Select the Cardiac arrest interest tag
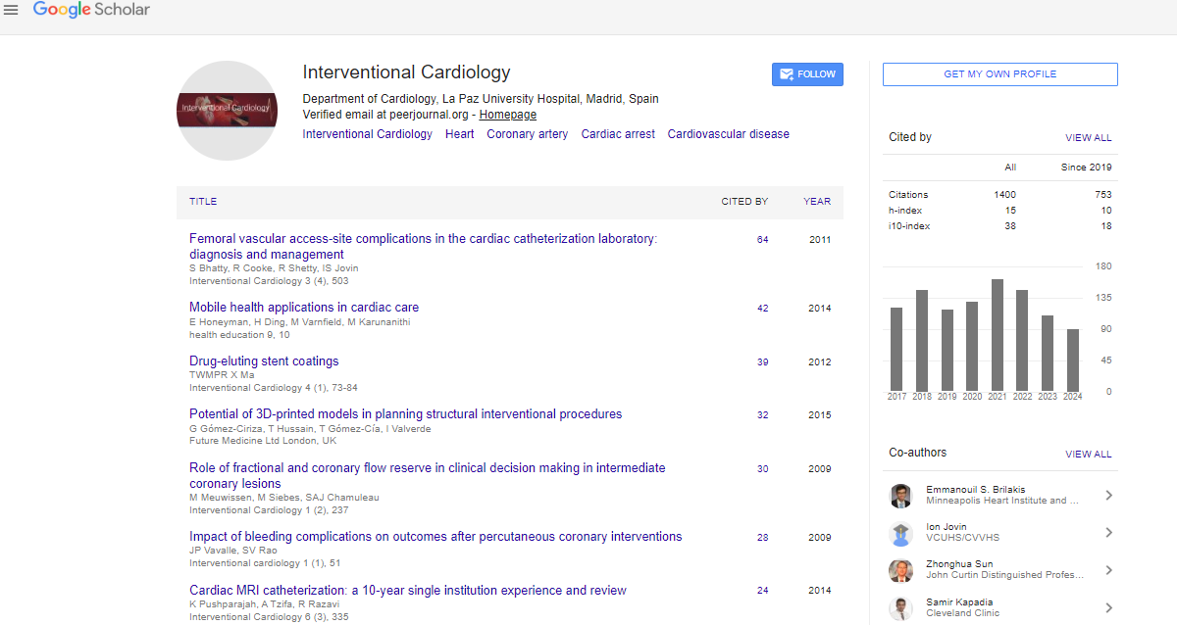 (x=618, y=134)
